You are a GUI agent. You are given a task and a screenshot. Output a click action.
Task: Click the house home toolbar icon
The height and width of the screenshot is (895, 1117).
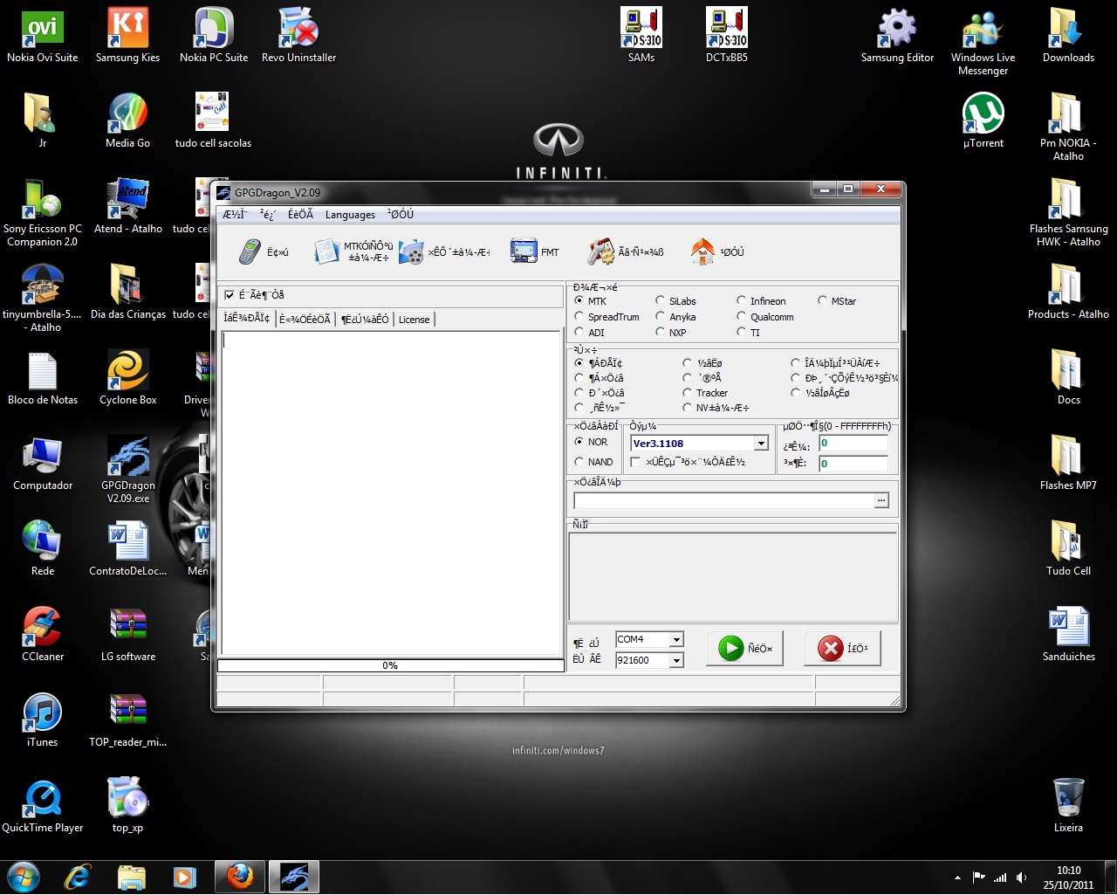click(702, 251)
